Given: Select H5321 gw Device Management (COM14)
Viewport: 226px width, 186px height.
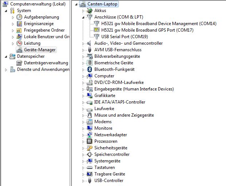Looking at the screenshot, I should click(x=159, y=24).
